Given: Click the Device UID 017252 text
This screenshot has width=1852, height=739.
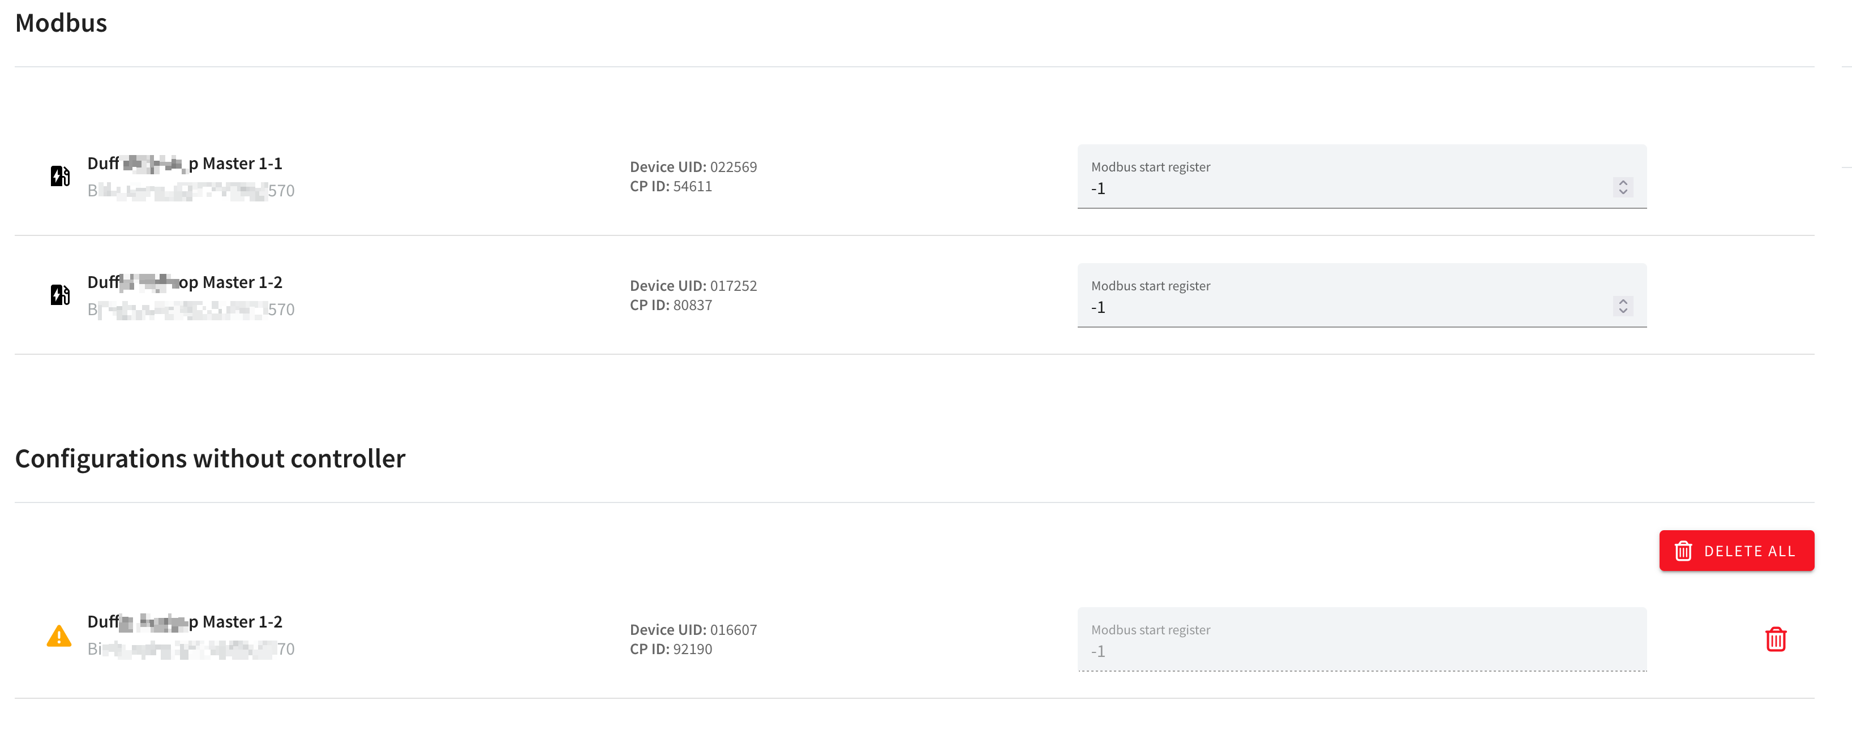Looking at the screenshot, I should 693,285.
